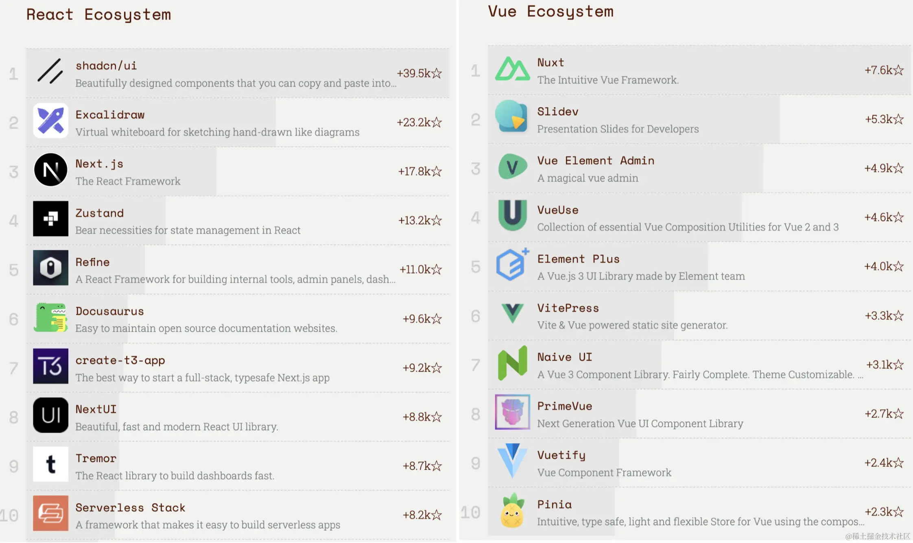Screen dimensions: 913x543
Task: Click the PrimeVue logo thumbnail
Action: (x=512, y=412)
